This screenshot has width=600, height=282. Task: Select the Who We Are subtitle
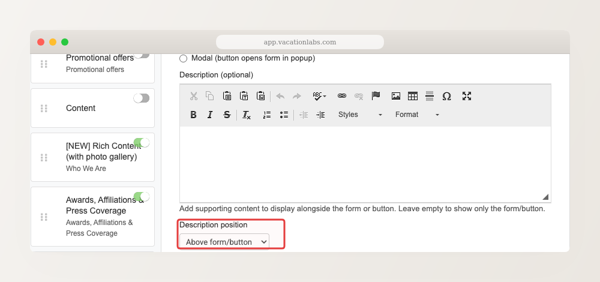(x=86, y=169)
